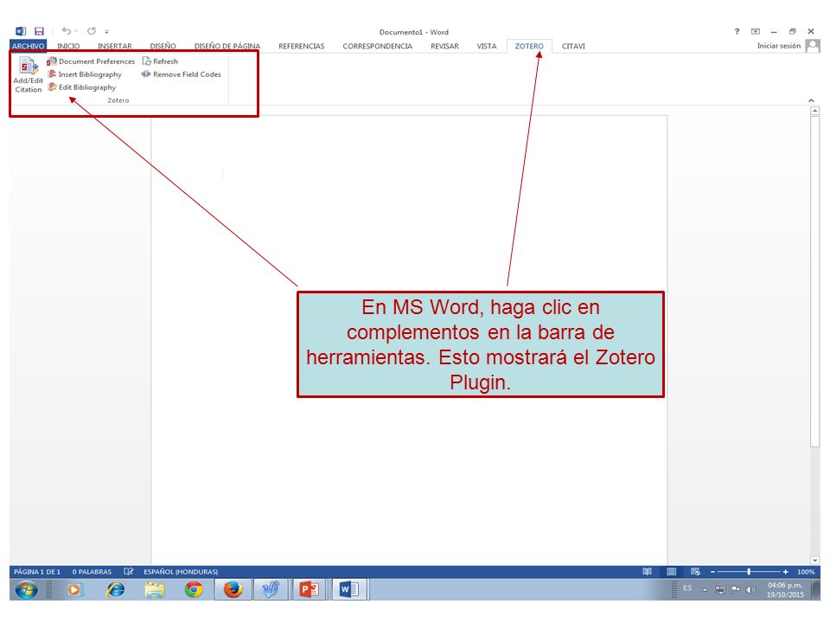The image size is (830, 623).
Task: Click the vertical scrollbar up arrow
Action: click(814, 111)
